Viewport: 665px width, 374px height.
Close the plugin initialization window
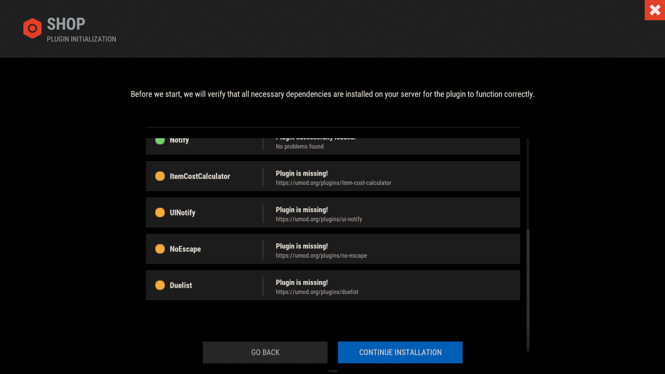[655, 10]
